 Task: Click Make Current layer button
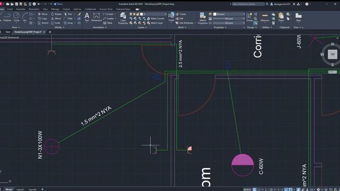[x=156, y=19]
